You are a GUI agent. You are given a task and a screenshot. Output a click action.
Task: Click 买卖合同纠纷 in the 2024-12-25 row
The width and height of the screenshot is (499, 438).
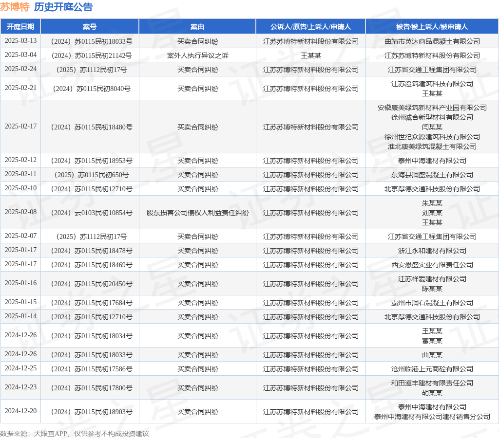click(198, 369)
